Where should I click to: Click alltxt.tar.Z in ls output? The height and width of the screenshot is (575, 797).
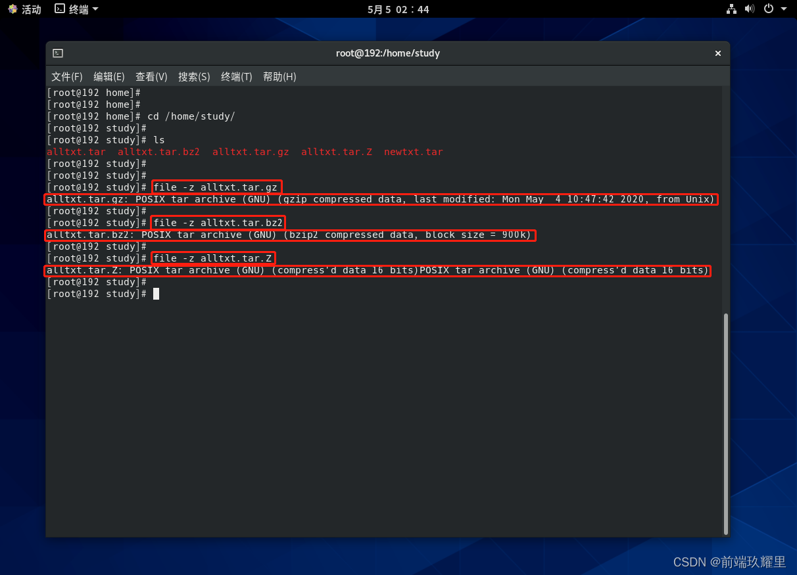click(337, 152)
